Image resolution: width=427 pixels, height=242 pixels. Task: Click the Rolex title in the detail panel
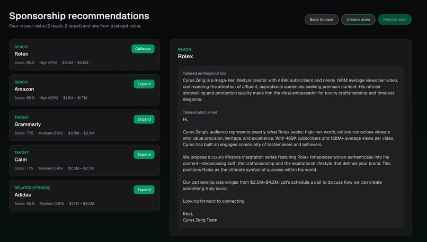click(x=185, y=56)
